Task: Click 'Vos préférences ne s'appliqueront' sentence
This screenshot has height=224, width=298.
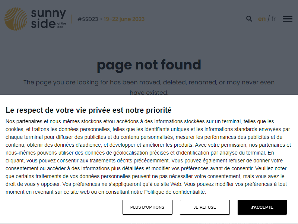Action: point(122,184)
